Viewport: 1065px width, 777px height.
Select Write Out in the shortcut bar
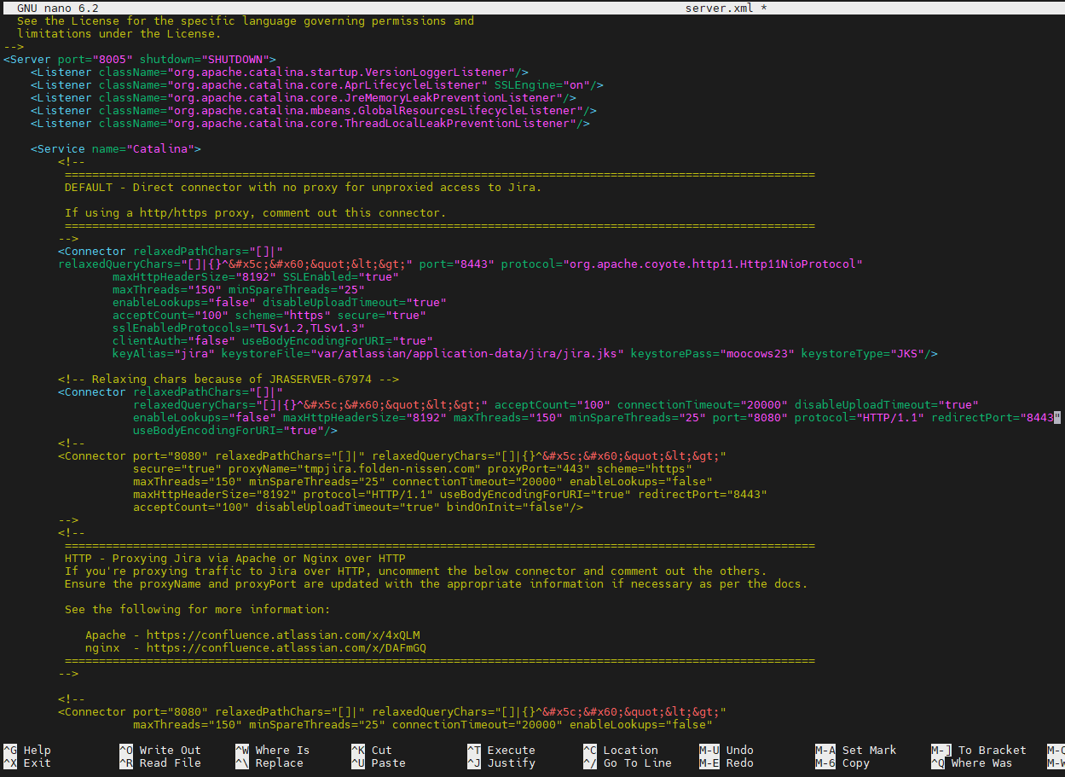click(x=170, y=751)
